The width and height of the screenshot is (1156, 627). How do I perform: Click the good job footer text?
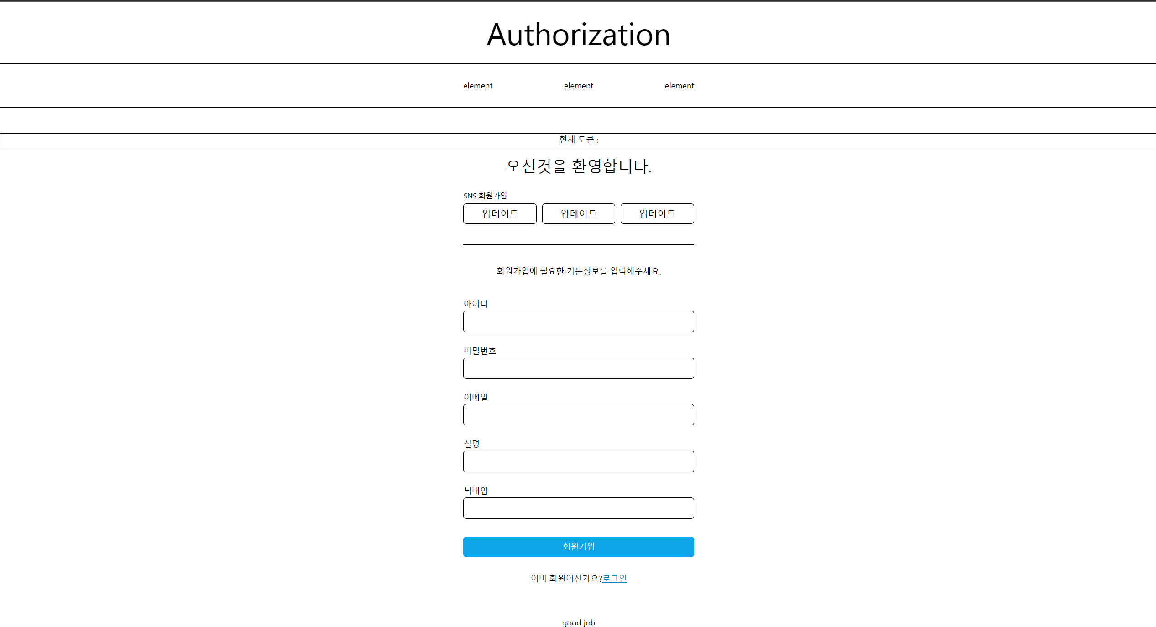pyautogui.click(x=578, y=622)
